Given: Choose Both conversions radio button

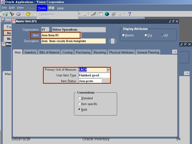Looking at the screenshot, I should click(79, 109).
